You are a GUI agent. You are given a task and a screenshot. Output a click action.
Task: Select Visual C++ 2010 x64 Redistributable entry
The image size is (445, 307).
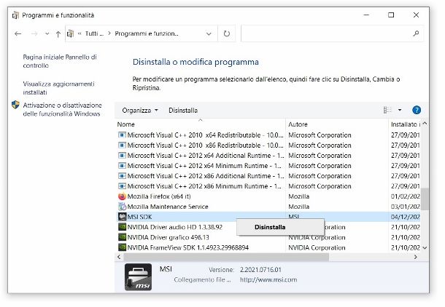point(205,135)
